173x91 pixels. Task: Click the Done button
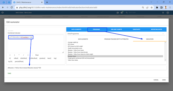(164, 80)
